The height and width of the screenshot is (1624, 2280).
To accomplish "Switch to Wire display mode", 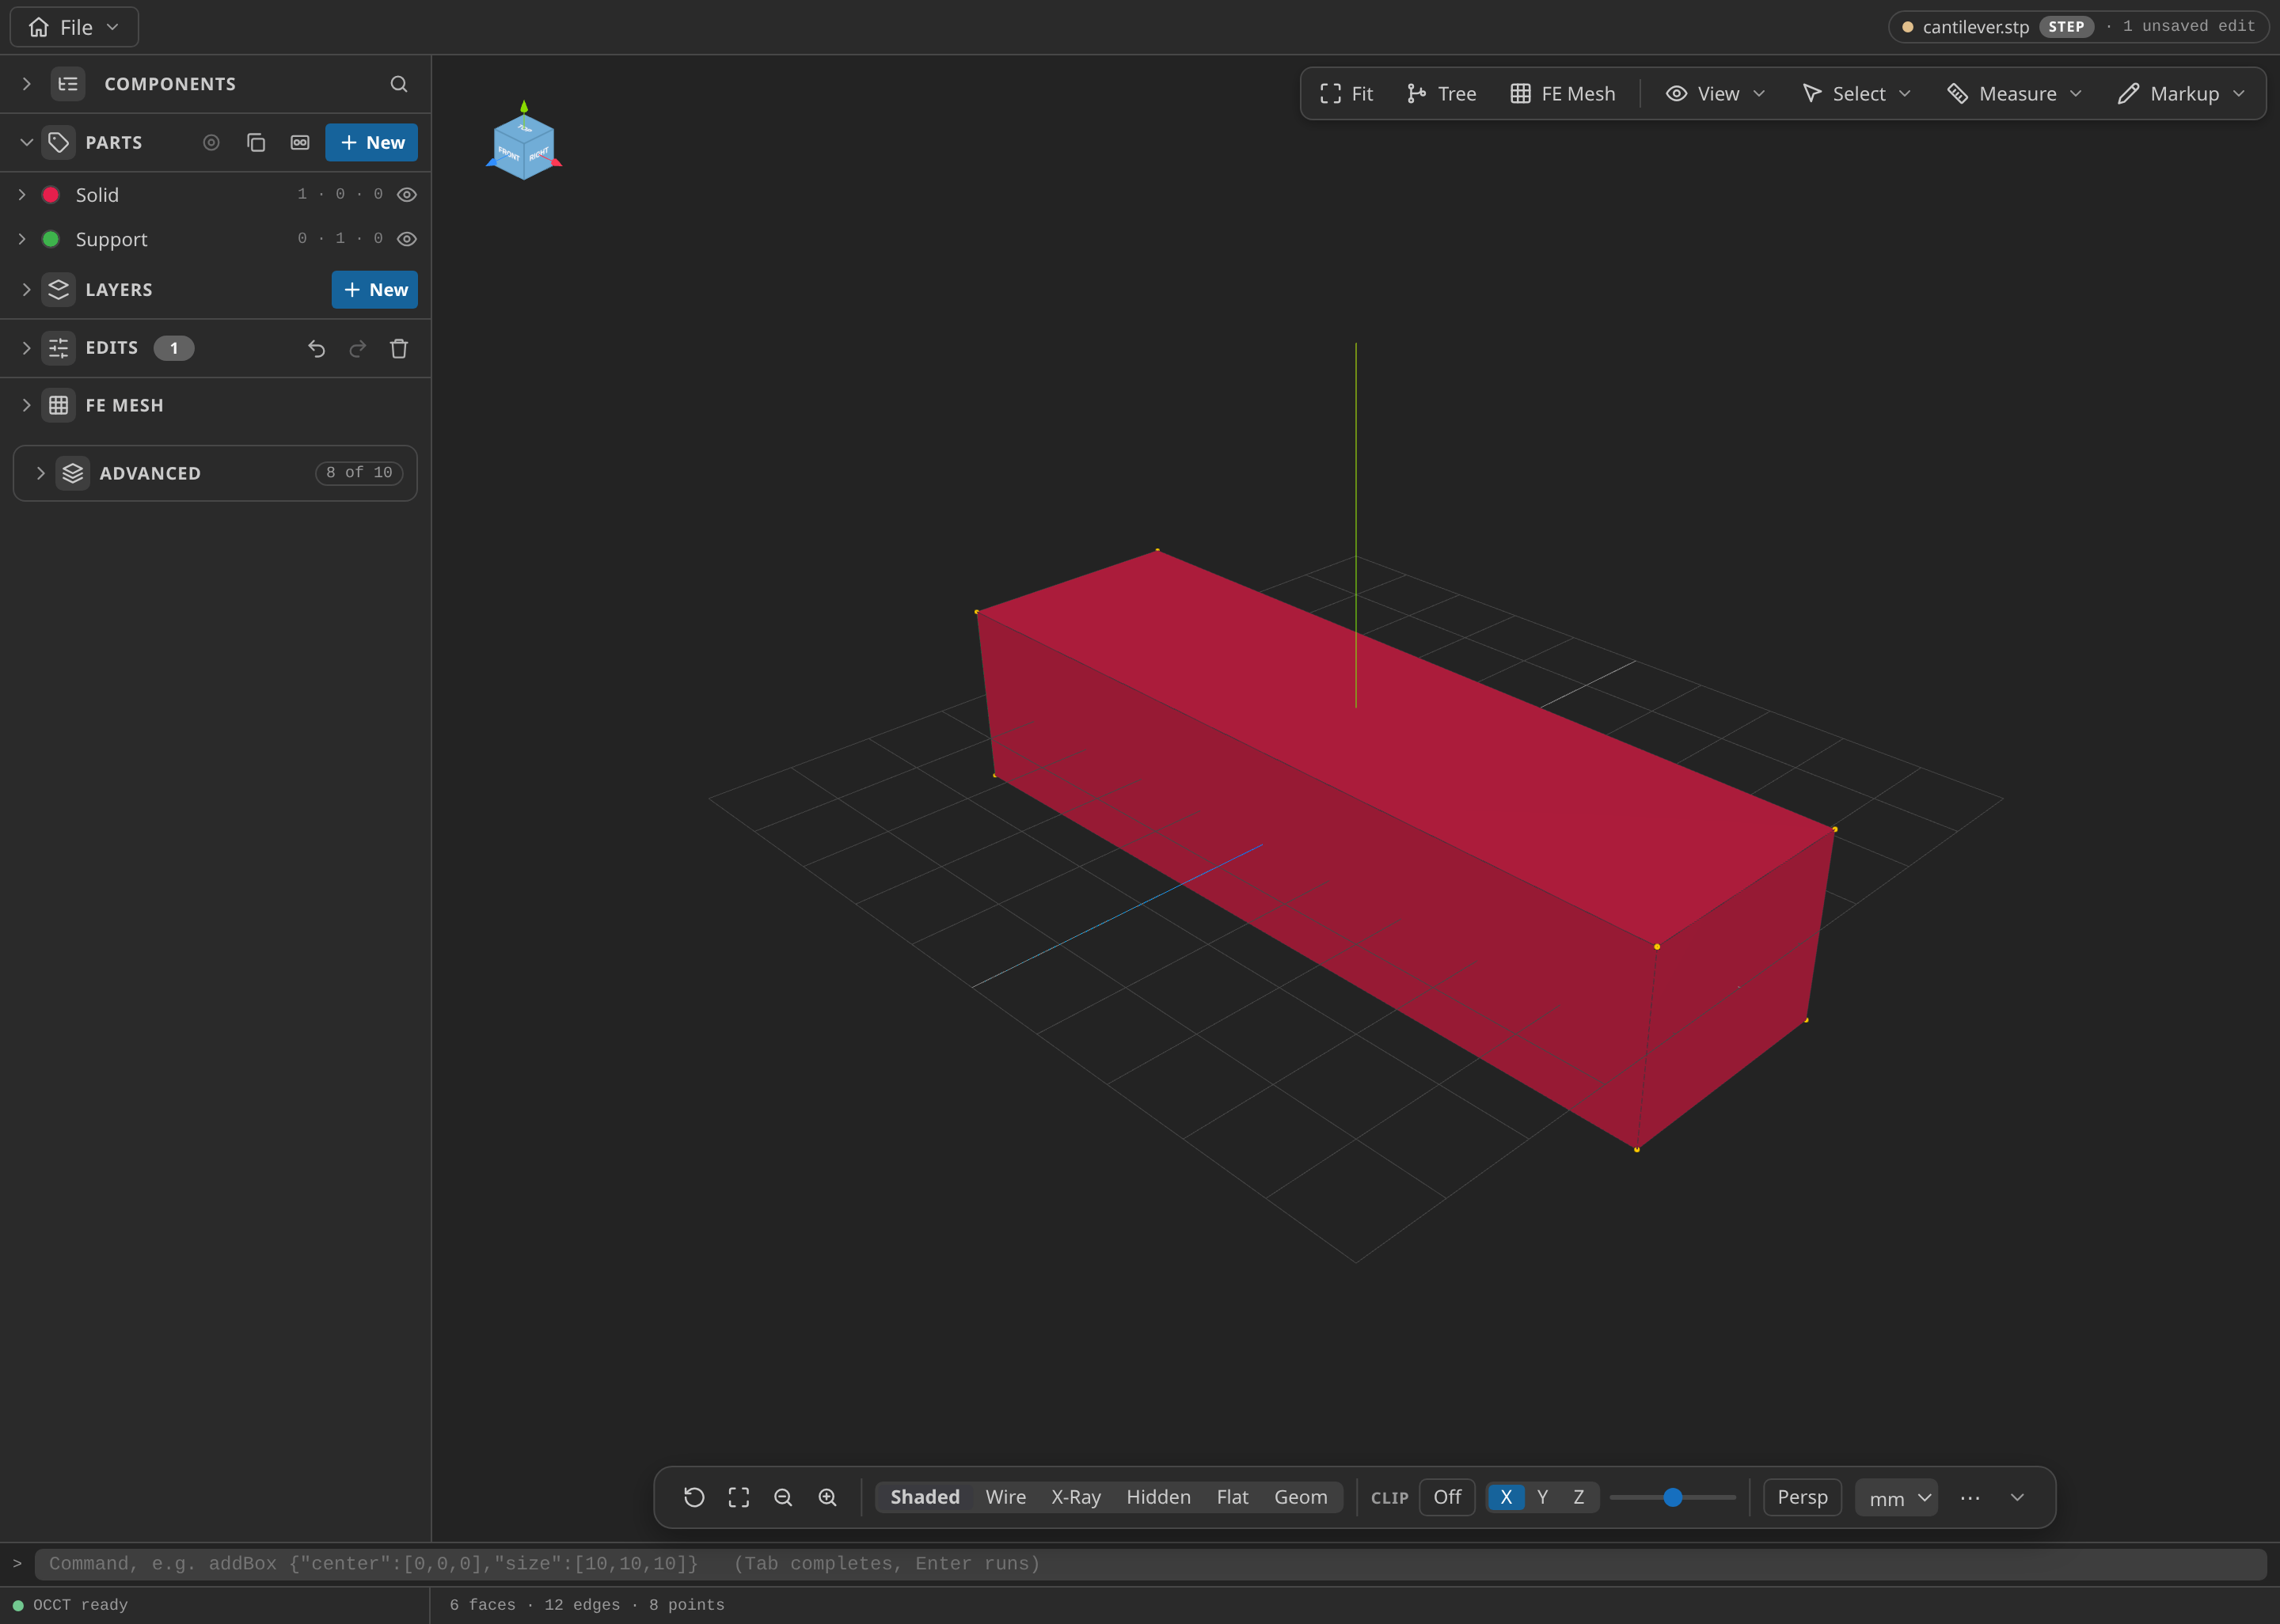I will click(1005, 1497).
